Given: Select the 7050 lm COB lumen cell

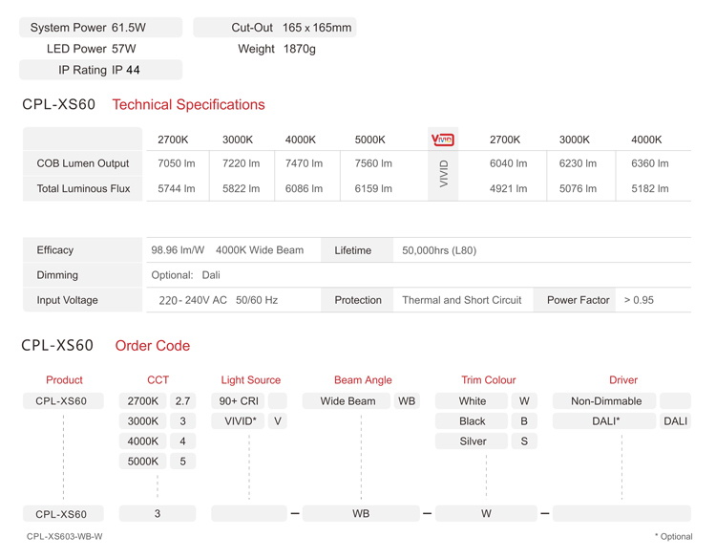Looking at the screenshot, I should pos(177,163).
